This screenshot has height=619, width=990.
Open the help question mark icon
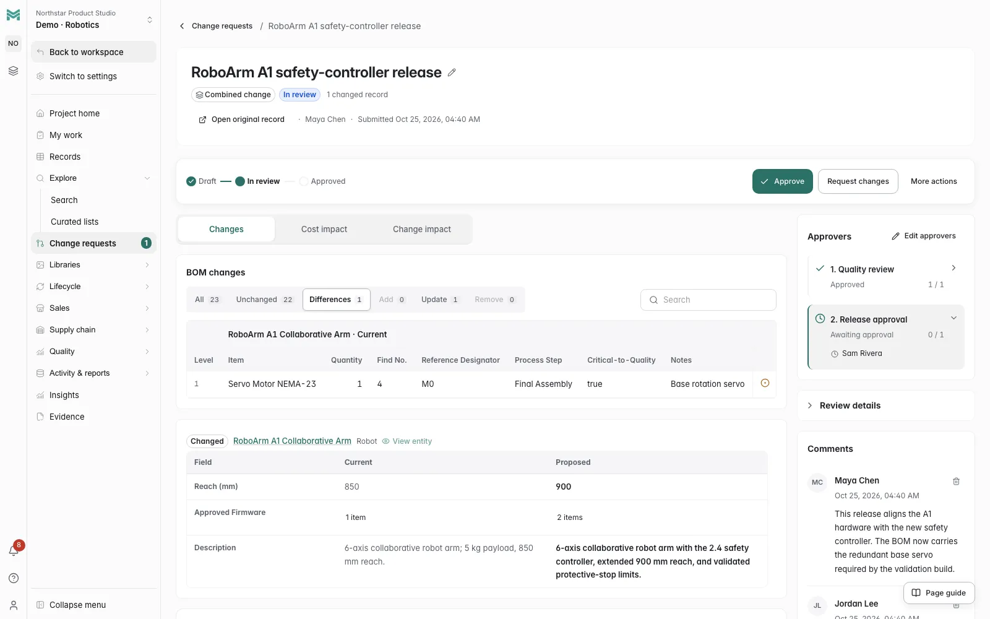click(x=13, y=578)
